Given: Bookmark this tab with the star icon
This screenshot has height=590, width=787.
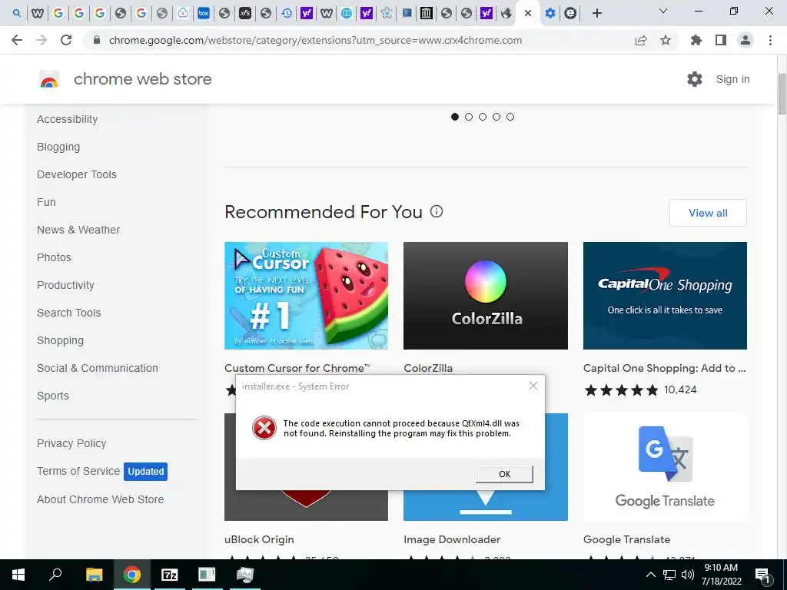Looking at the screenshot, I should pyautogui.click(x=666, y=40).
